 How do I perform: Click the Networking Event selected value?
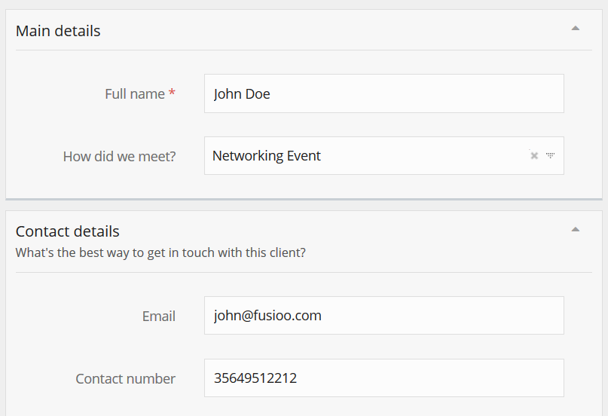click(x=267, y=156)
